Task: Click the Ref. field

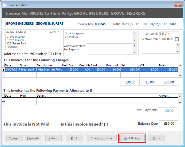Action: pos(164,24)
